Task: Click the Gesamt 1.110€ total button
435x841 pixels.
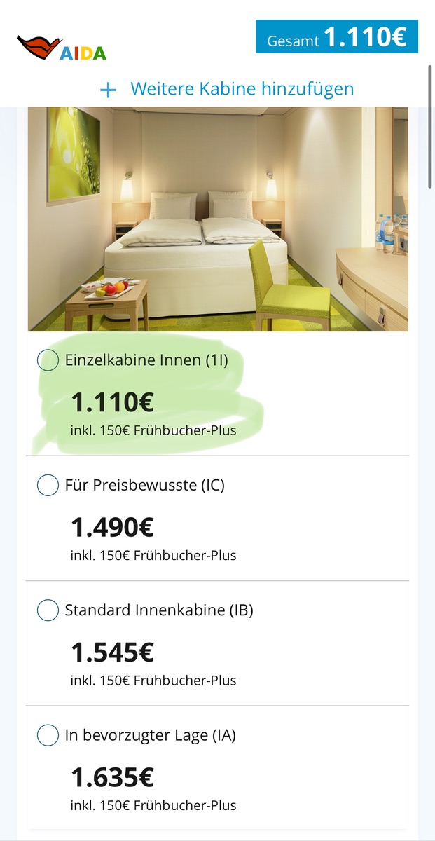Action: click(336, 36)
